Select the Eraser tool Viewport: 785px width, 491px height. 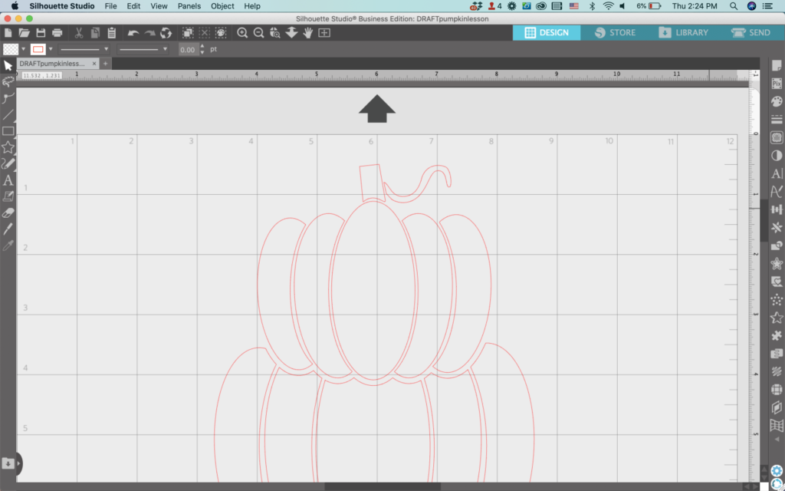[8, 213]
